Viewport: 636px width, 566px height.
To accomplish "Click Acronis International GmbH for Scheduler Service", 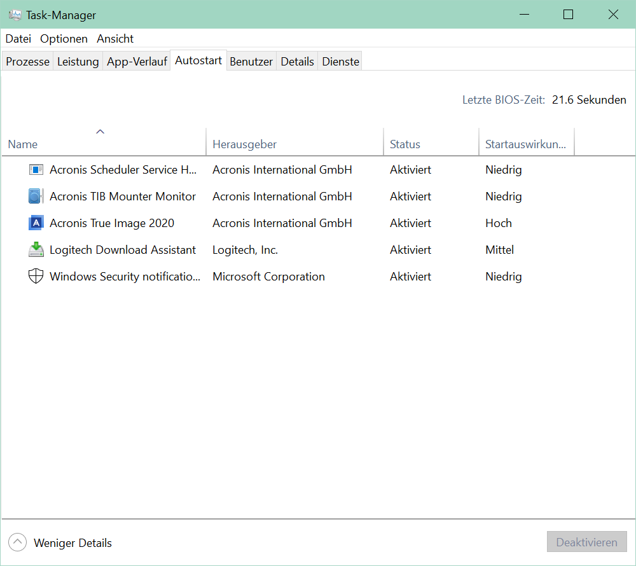I will click(282, 169).
